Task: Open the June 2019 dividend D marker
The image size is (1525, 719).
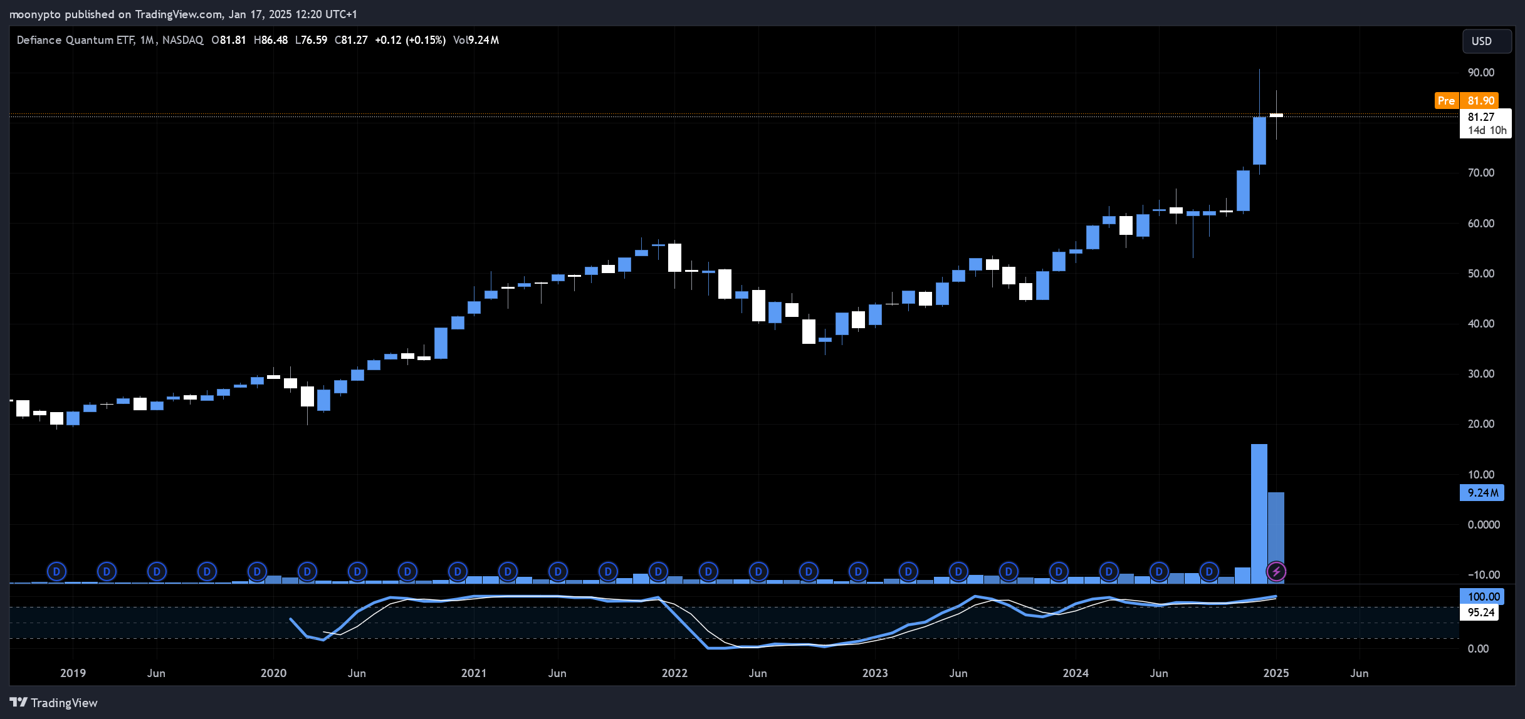Action: 157,571
